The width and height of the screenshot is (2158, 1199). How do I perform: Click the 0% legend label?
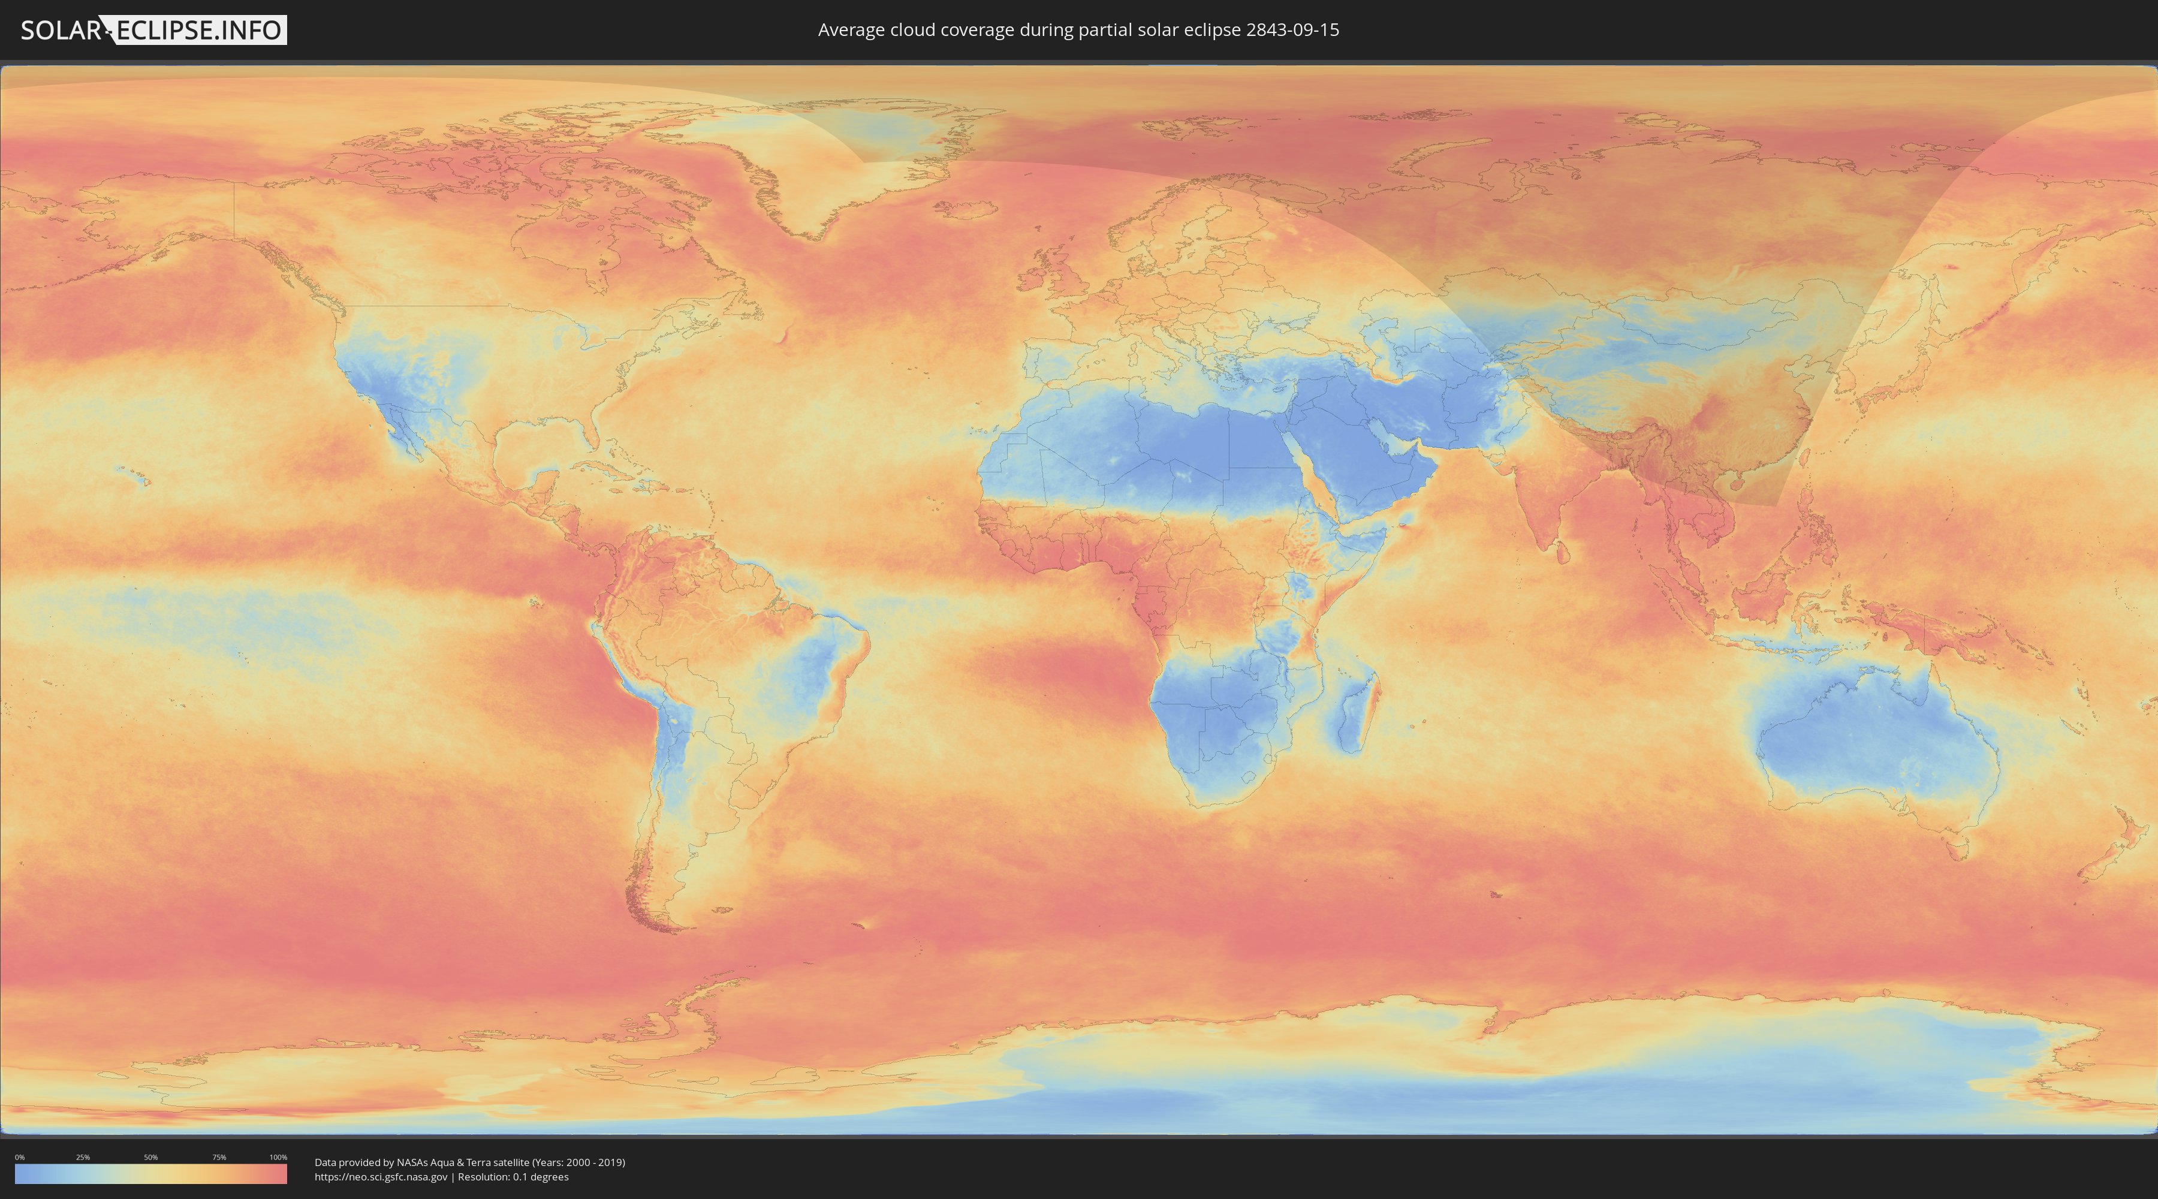pyautogui.click(x=19, y=1157)
